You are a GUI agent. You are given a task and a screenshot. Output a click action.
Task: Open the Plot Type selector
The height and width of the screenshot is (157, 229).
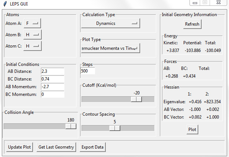click(110, 48)
